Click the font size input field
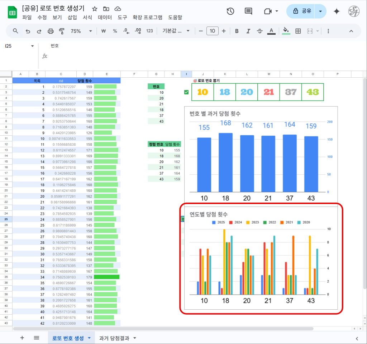The image size is (367, 344). [212, 31]
